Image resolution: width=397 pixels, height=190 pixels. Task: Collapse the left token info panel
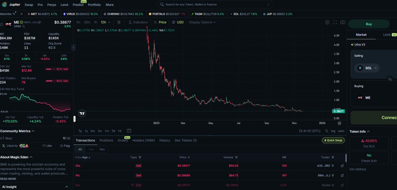pos(74,47)
